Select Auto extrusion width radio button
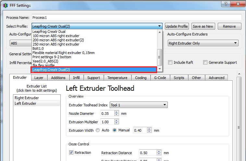Screen dimensions: 246x161 (98, 130)
